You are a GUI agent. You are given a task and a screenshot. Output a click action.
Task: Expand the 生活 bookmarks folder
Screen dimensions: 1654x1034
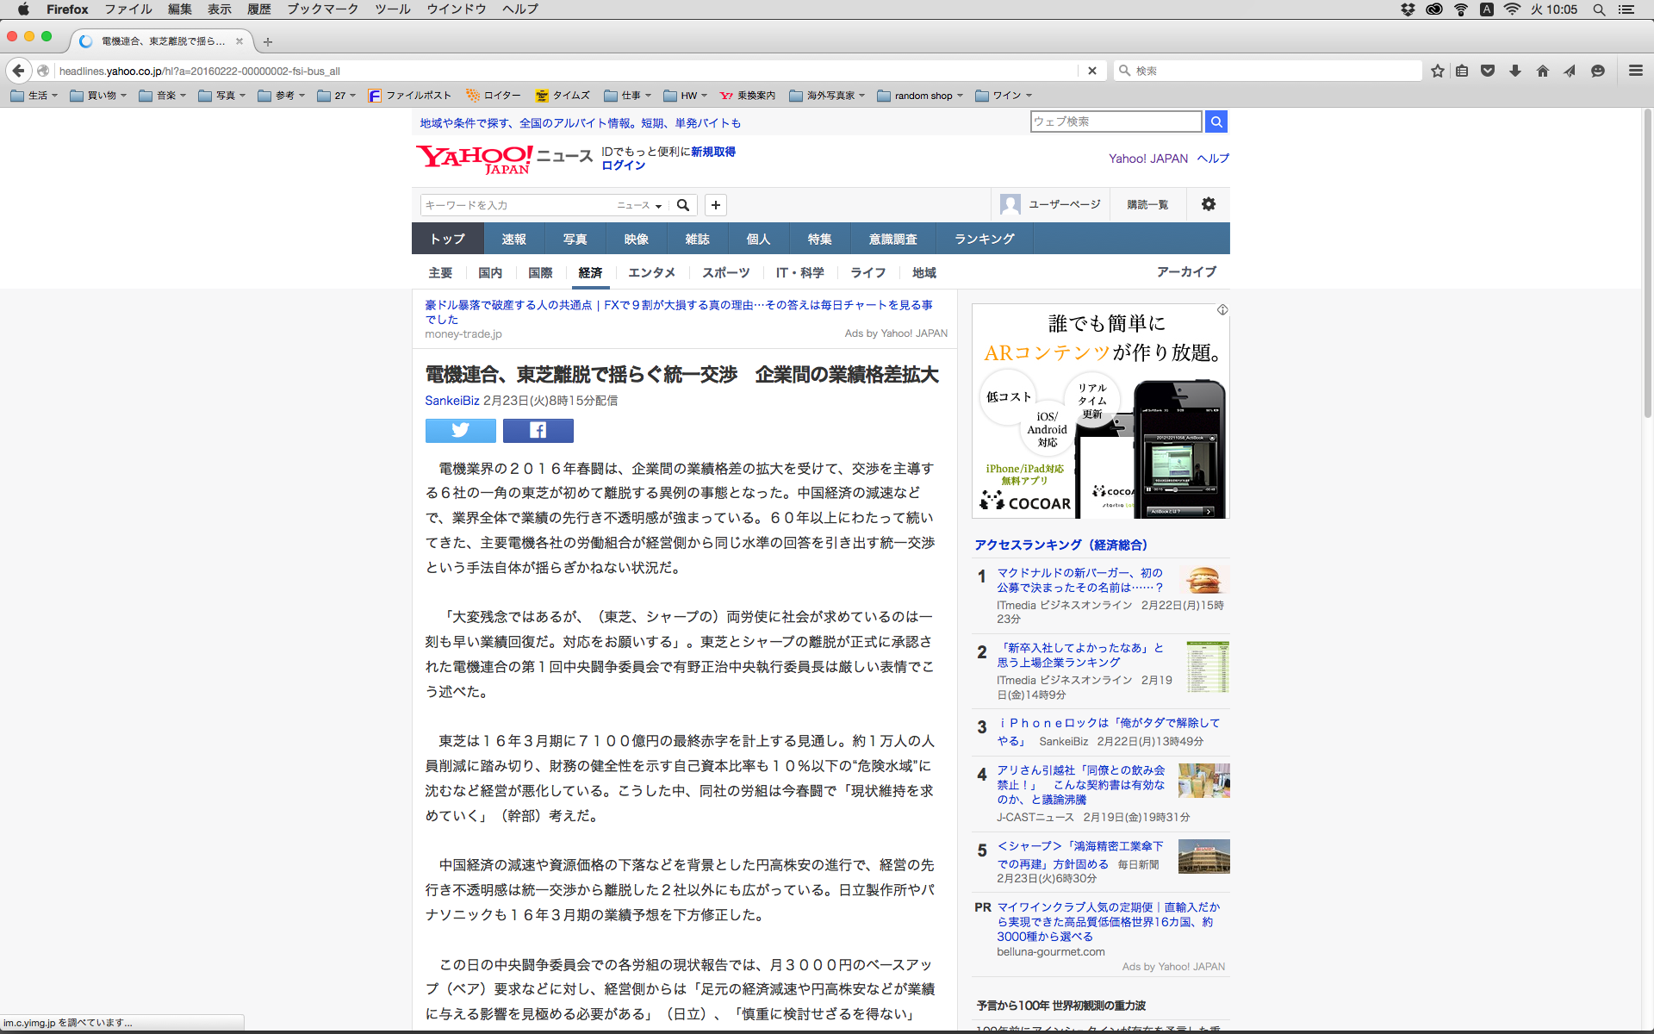[x=34, y=96]
